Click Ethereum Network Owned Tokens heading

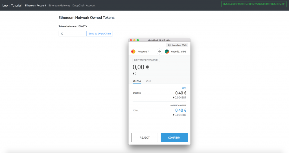point(86,18)
